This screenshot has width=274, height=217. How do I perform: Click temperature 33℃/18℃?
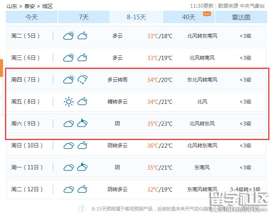(x=160, y=36)
